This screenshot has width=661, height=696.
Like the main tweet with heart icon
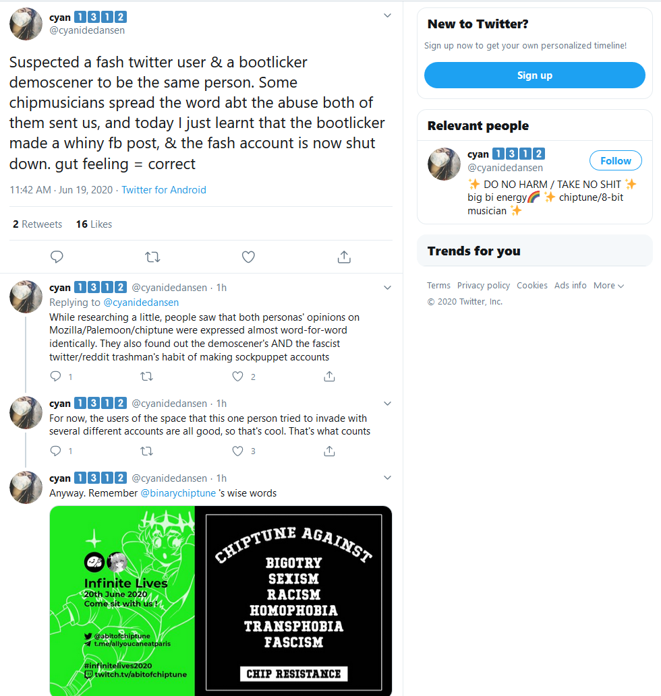(248, 257)
